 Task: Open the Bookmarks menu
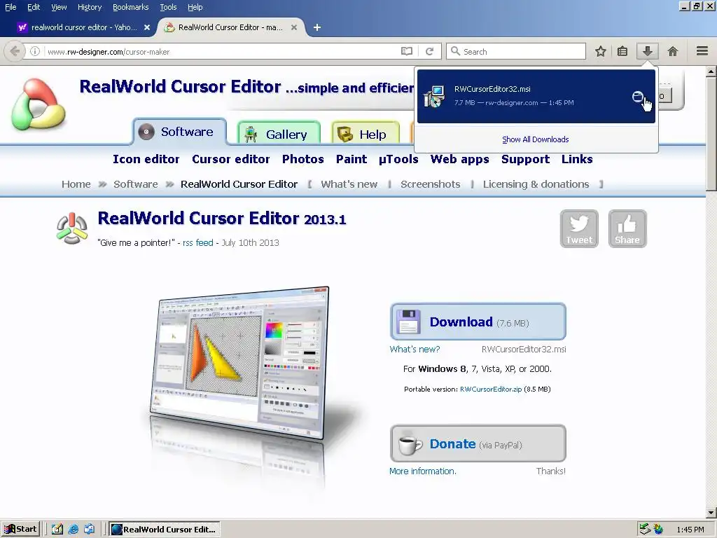coord(130,7)
